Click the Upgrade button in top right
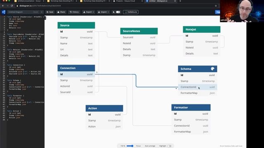Viewport: 264px width, 148px height. tap(217, 12)
